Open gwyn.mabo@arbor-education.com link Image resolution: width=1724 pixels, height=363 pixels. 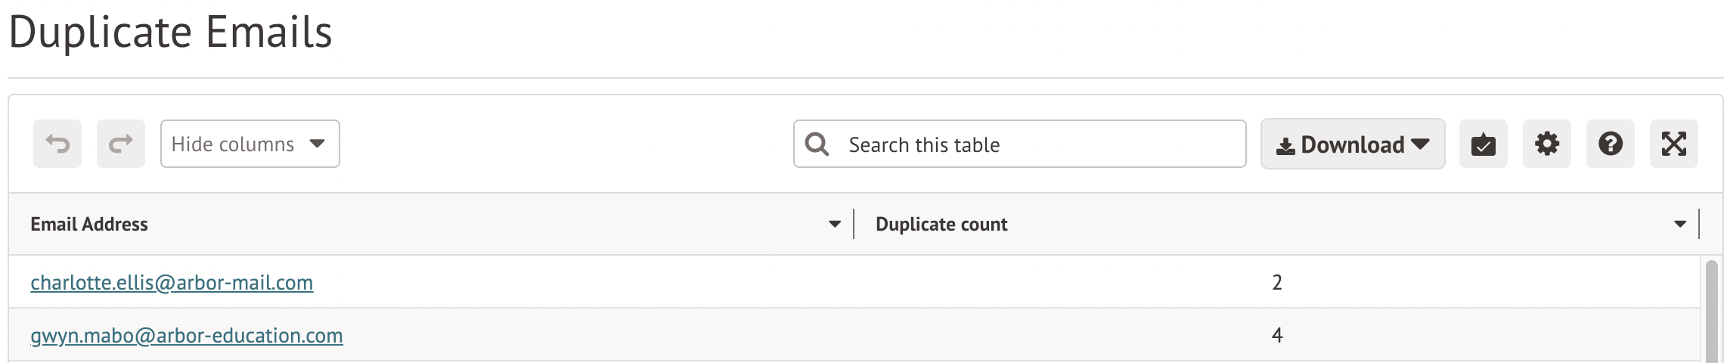click(187, 335)
